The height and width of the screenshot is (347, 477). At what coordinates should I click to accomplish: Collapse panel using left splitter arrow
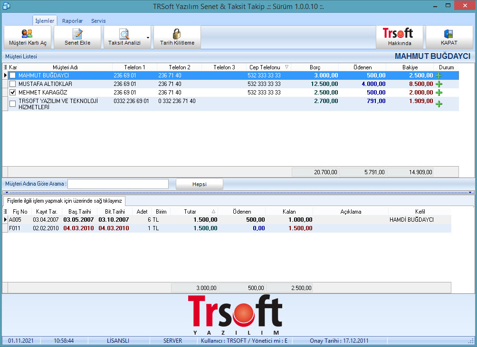pyautogui.click(x=7, y=192)
